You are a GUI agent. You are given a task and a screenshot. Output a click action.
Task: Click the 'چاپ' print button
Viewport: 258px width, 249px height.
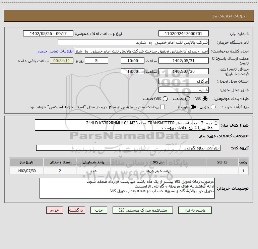99,210
